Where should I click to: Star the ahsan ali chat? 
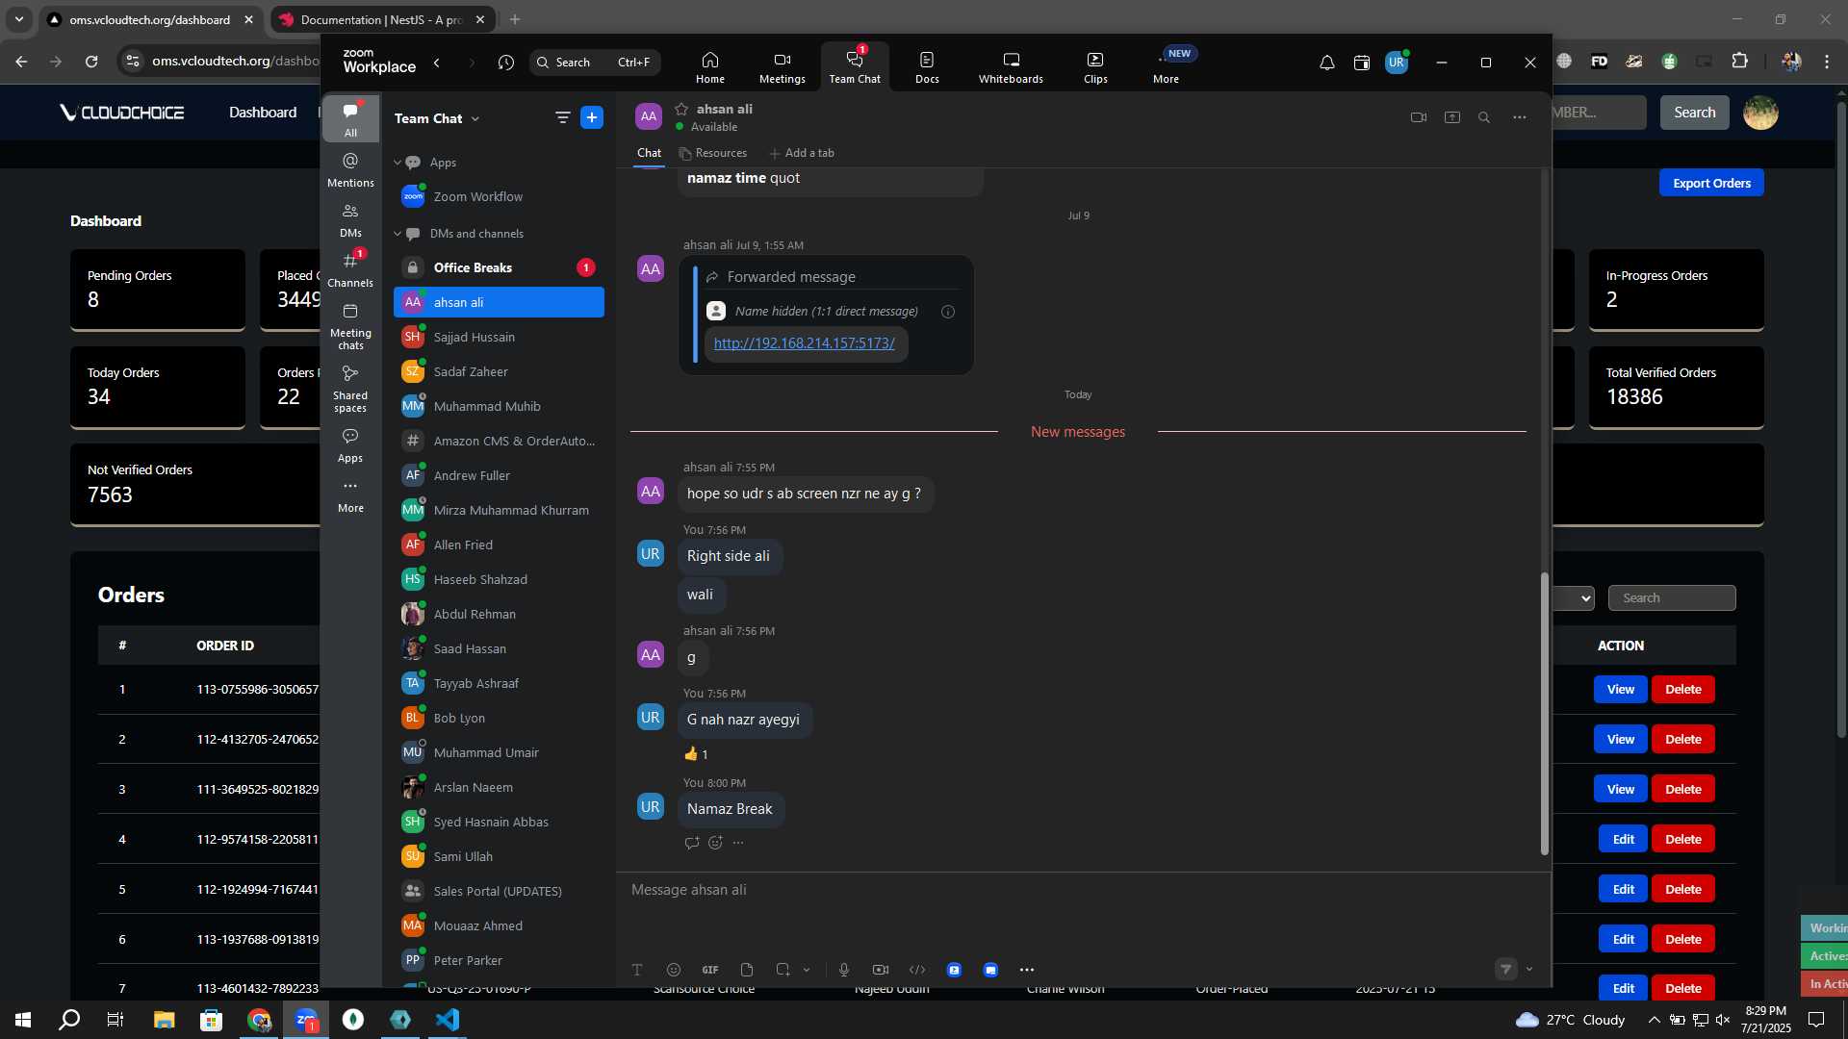click(x=681, y=109)
